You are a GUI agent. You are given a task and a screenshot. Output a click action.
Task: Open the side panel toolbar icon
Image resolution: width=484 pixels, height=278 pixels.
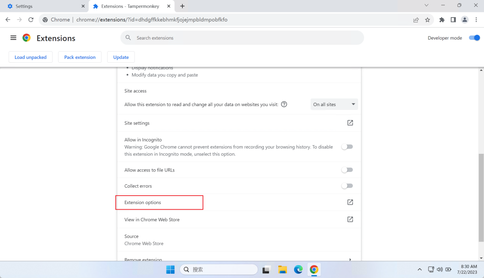(453, 20)
